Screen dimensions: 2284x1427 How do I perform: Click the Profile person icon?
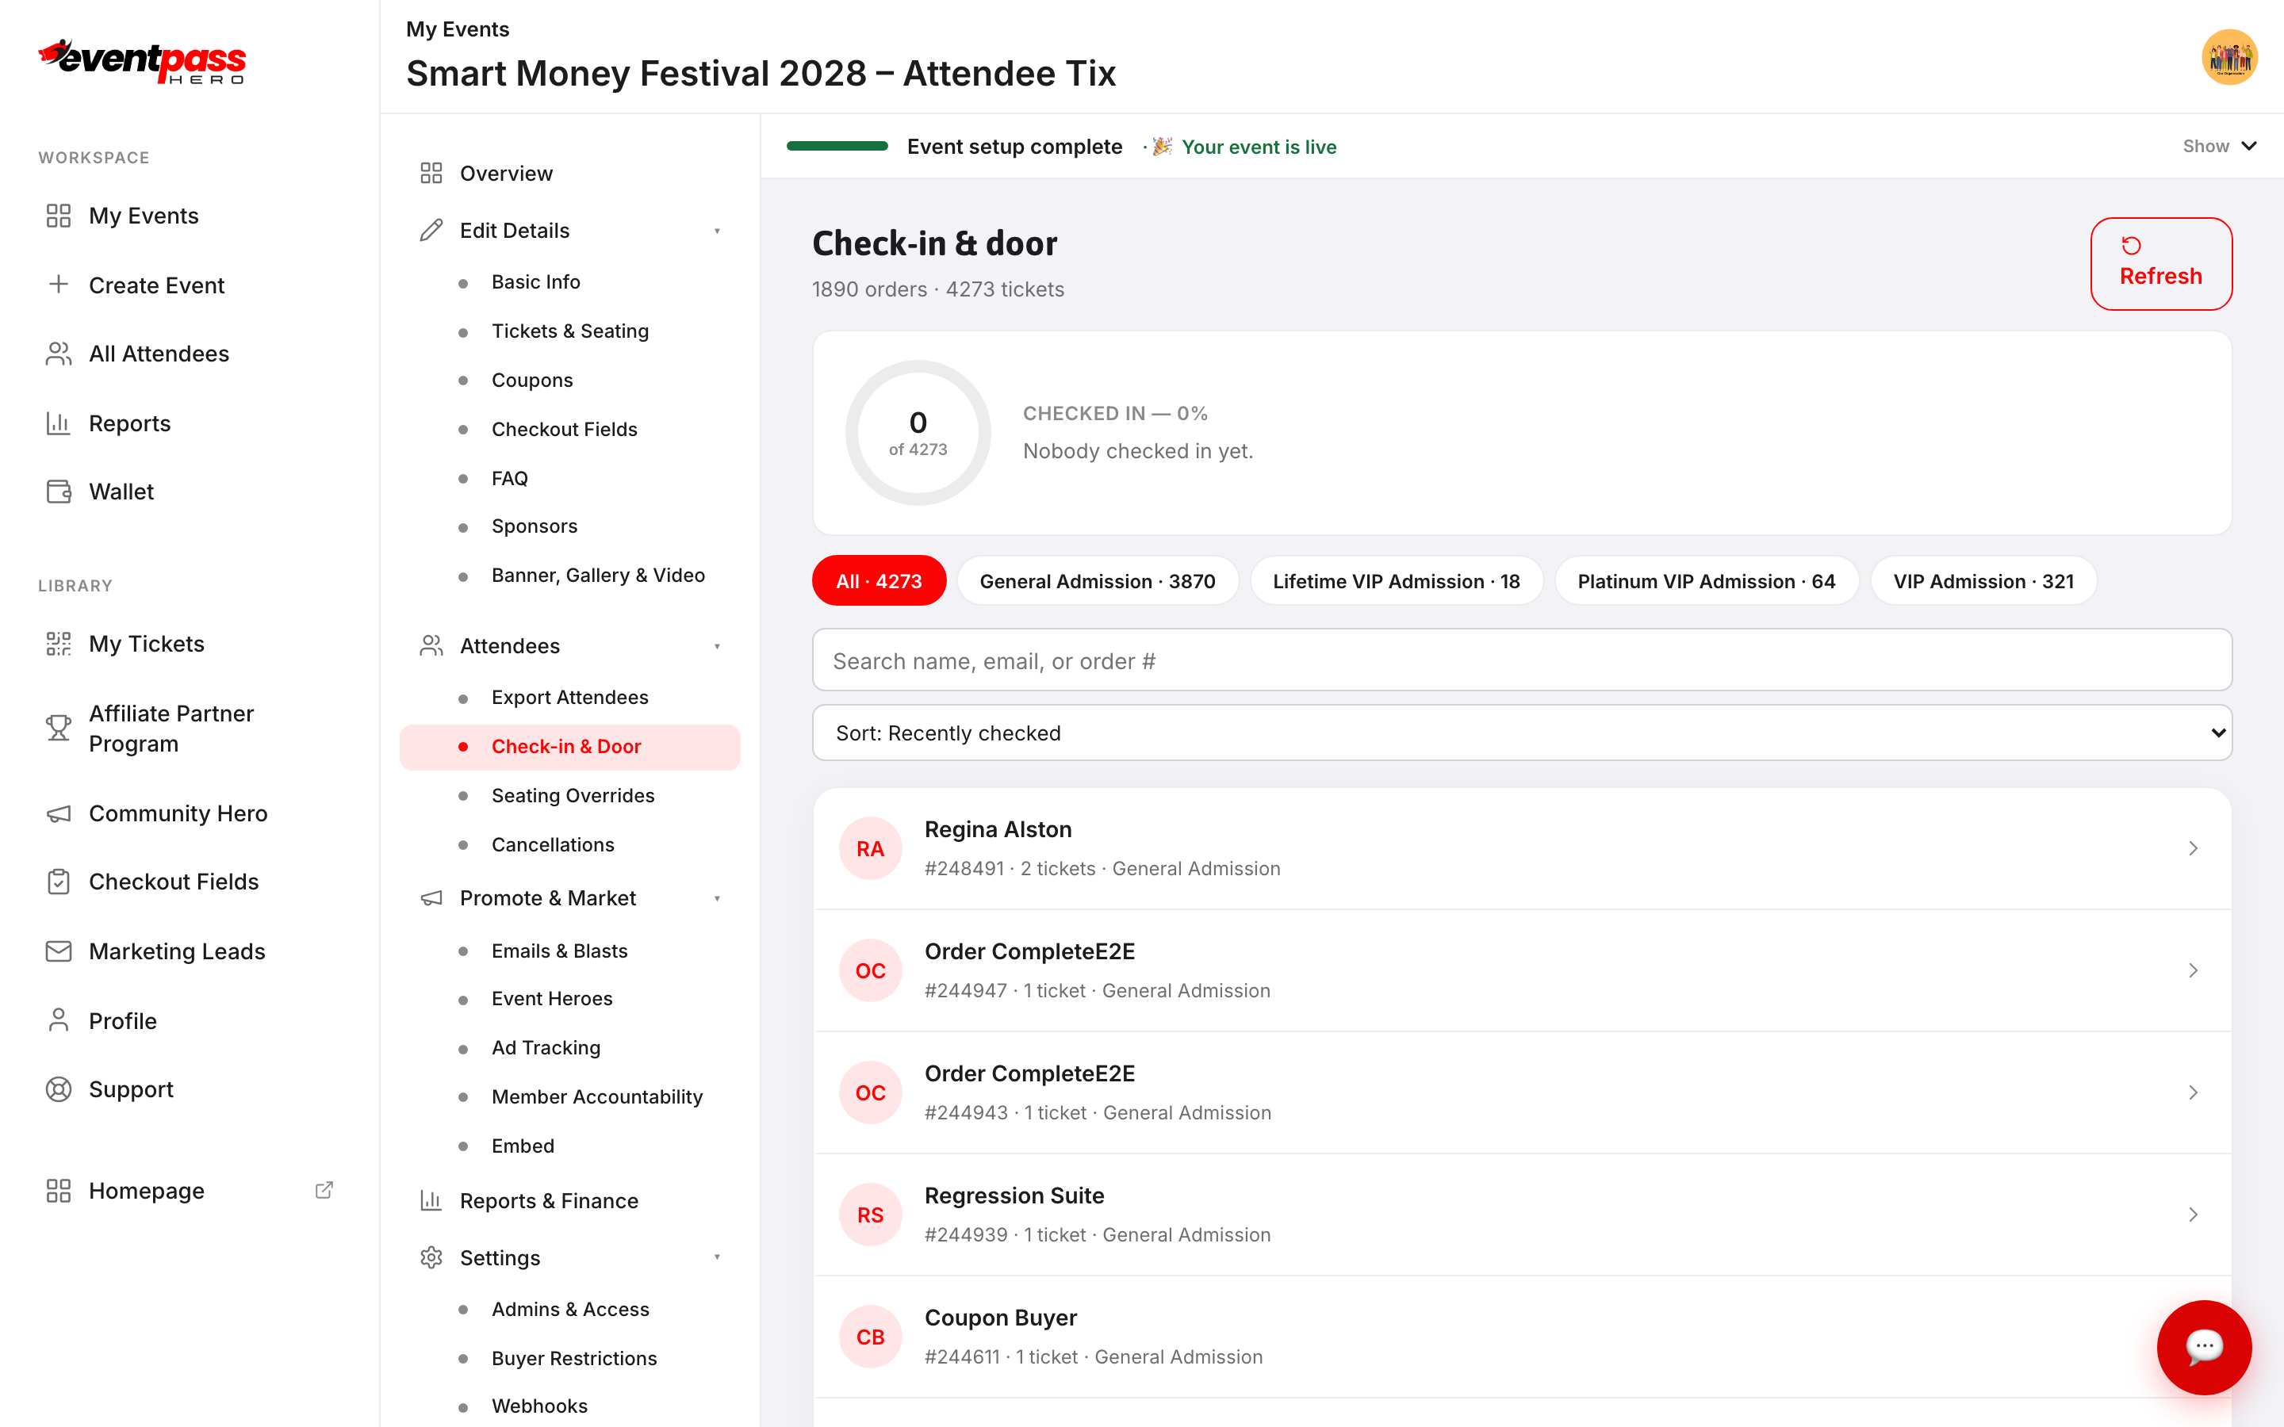tap(59, 1020)
